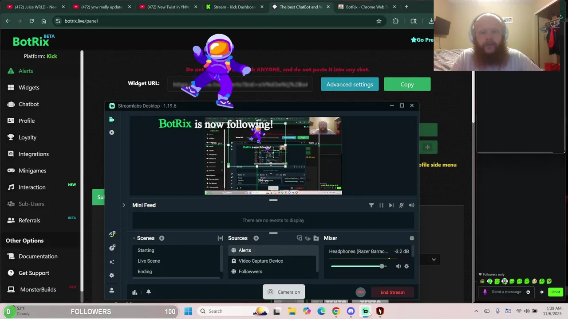The image size is (568, 319).
Task: Reload the botrix.live page
Action: coord(32,21)
